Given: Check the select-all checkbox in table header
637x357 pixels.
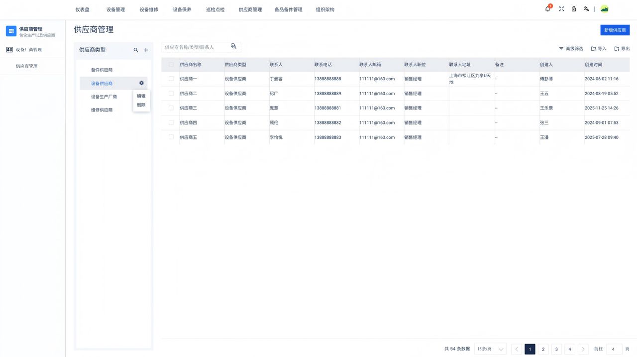Looking at the screenshot, I should pos(171,65).
